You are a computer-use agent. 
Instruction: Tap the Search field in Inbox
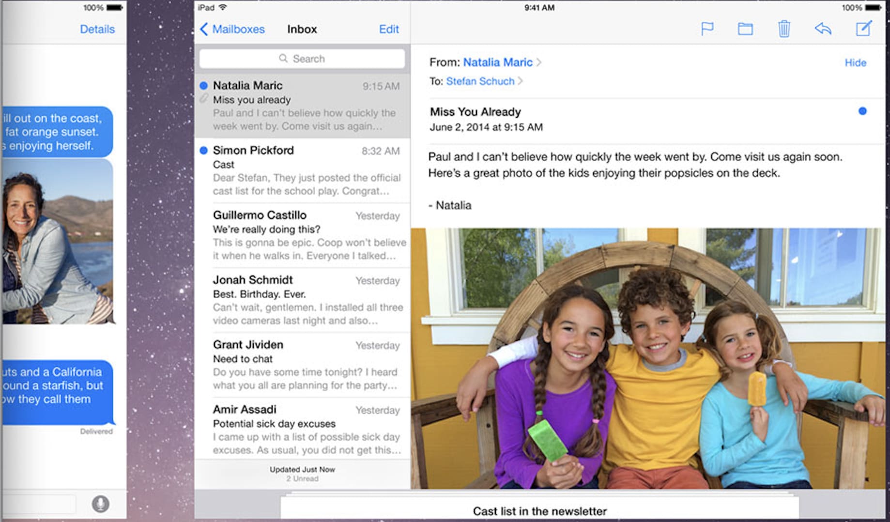302,59
